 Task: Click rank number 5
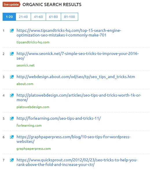coord(3,119)
